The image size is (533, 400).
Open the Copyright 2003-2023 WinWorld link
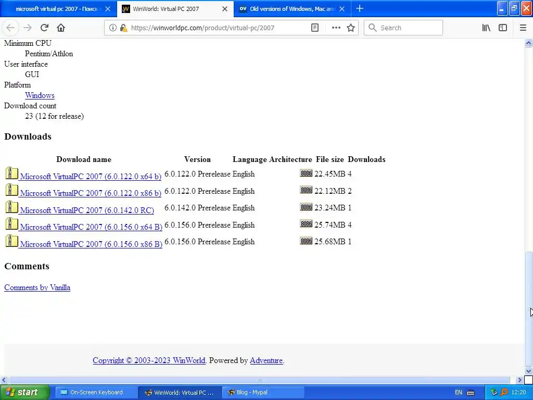coord(149,360)
